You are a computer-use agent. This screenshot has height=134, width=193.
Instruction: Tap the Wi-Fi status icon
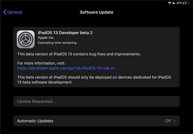tap(170, 3)
